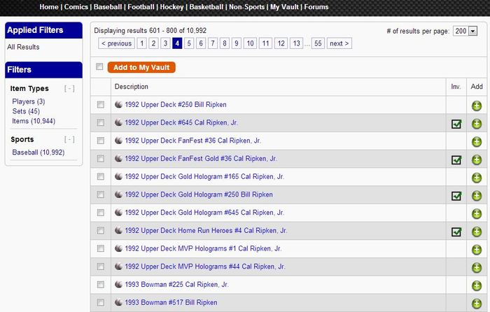Check the FanFest Gold #36 row checkbox
Viewport: 490px width, 312px height.
pos(101,159)
